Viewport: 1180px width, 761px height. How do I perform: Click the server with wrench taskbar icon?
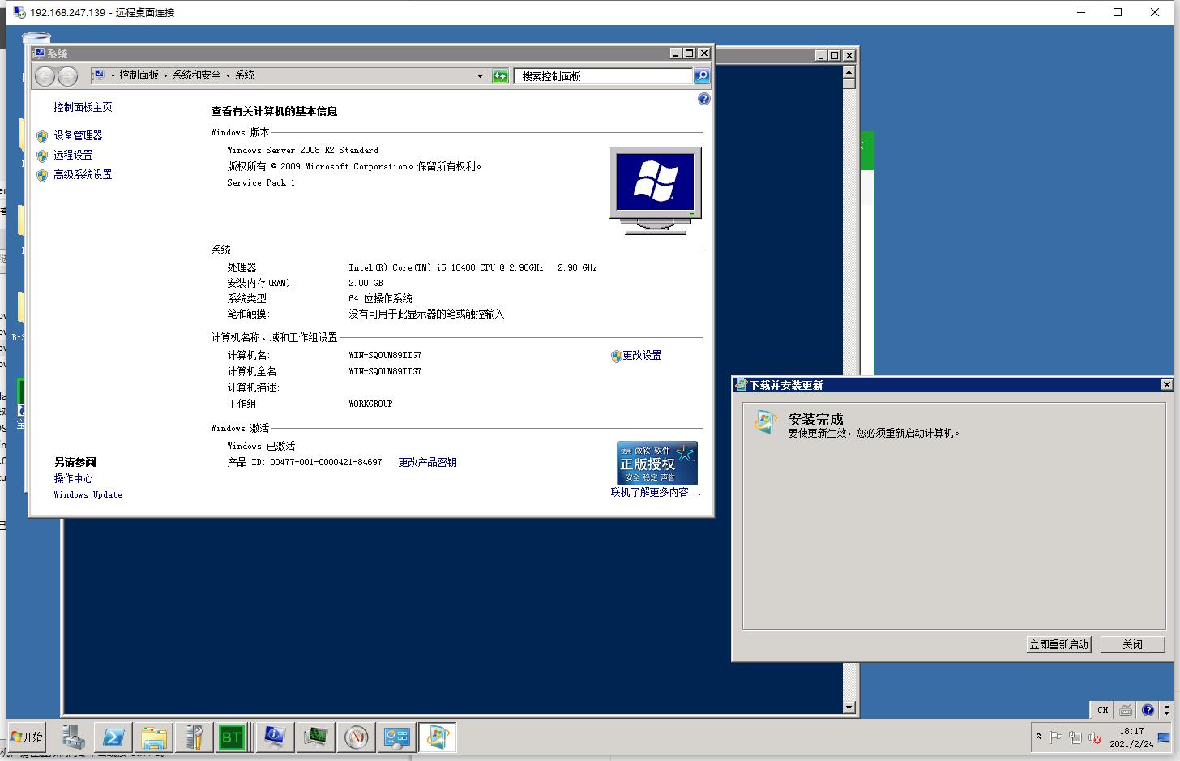(x=195, y=737)
